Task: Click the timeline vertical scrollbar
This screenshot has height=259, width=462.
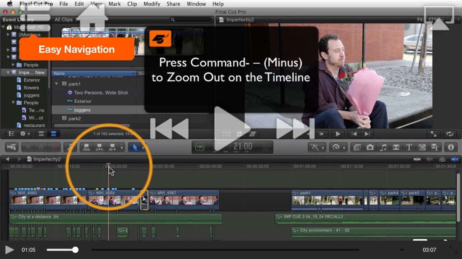Action: (458, 197)
